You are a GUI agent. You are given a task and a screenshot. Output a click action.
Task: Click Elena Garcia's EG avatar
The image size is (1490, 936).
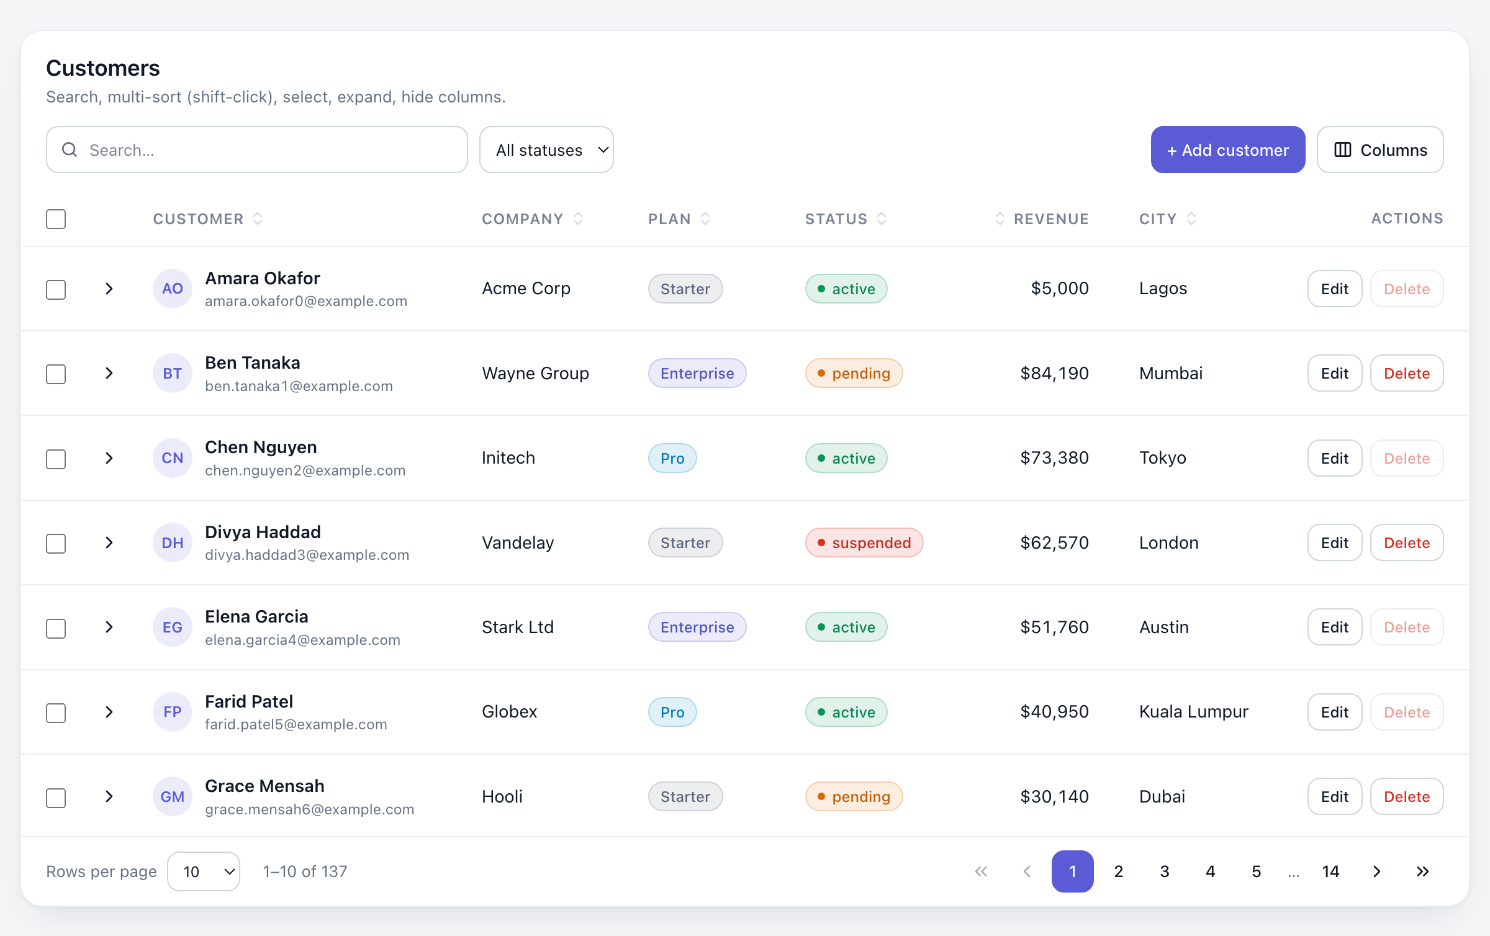pos(173,628)
